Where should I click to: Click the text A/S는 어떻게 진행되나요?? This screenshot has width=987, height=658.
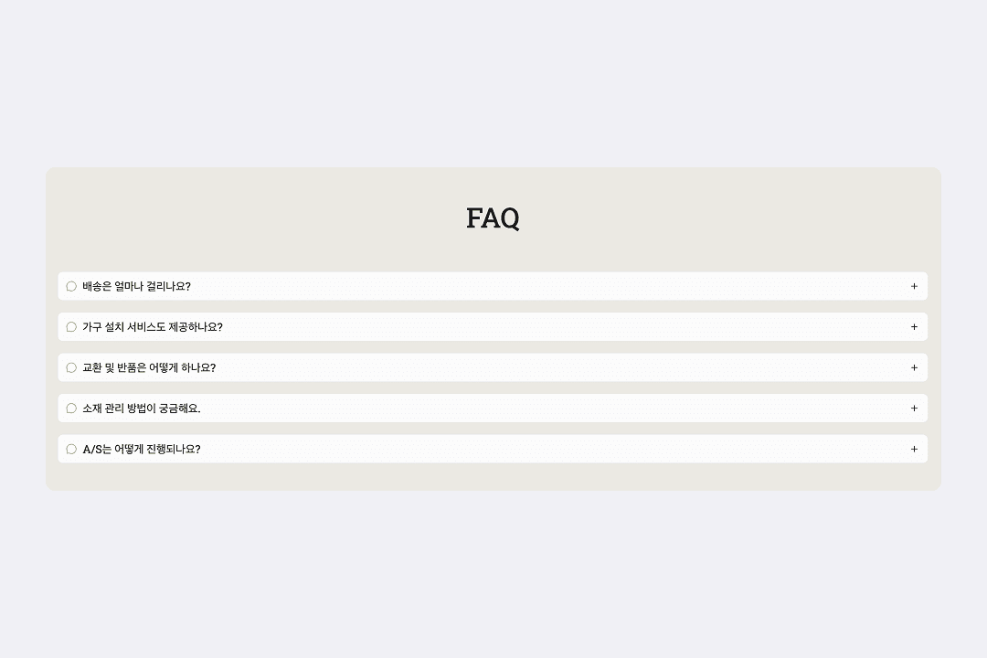(142, 449)
